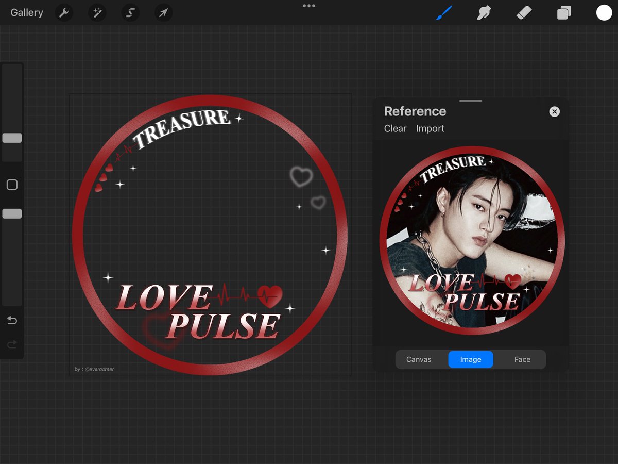The image size is (618, 464).
Task: Adjust the brush size slider handle
Action: [x=12, y=138]
